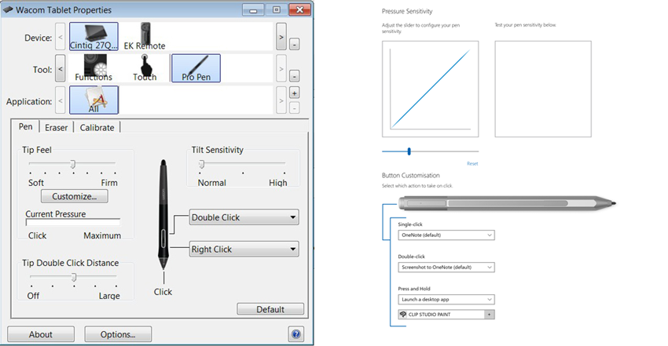Switch to the Eraser tab
The height and width of the screenshot is (346, 668).
[57, 128]
